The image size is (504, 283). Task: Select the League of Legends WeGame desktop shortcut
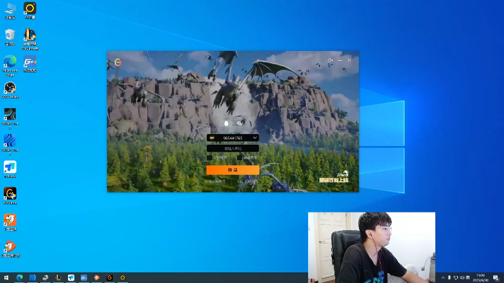[x=30, y=39]
